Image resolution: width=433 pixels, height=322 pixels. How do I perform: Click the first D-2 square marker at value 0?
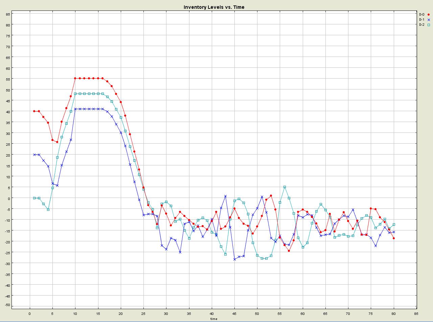click(34, 198)
